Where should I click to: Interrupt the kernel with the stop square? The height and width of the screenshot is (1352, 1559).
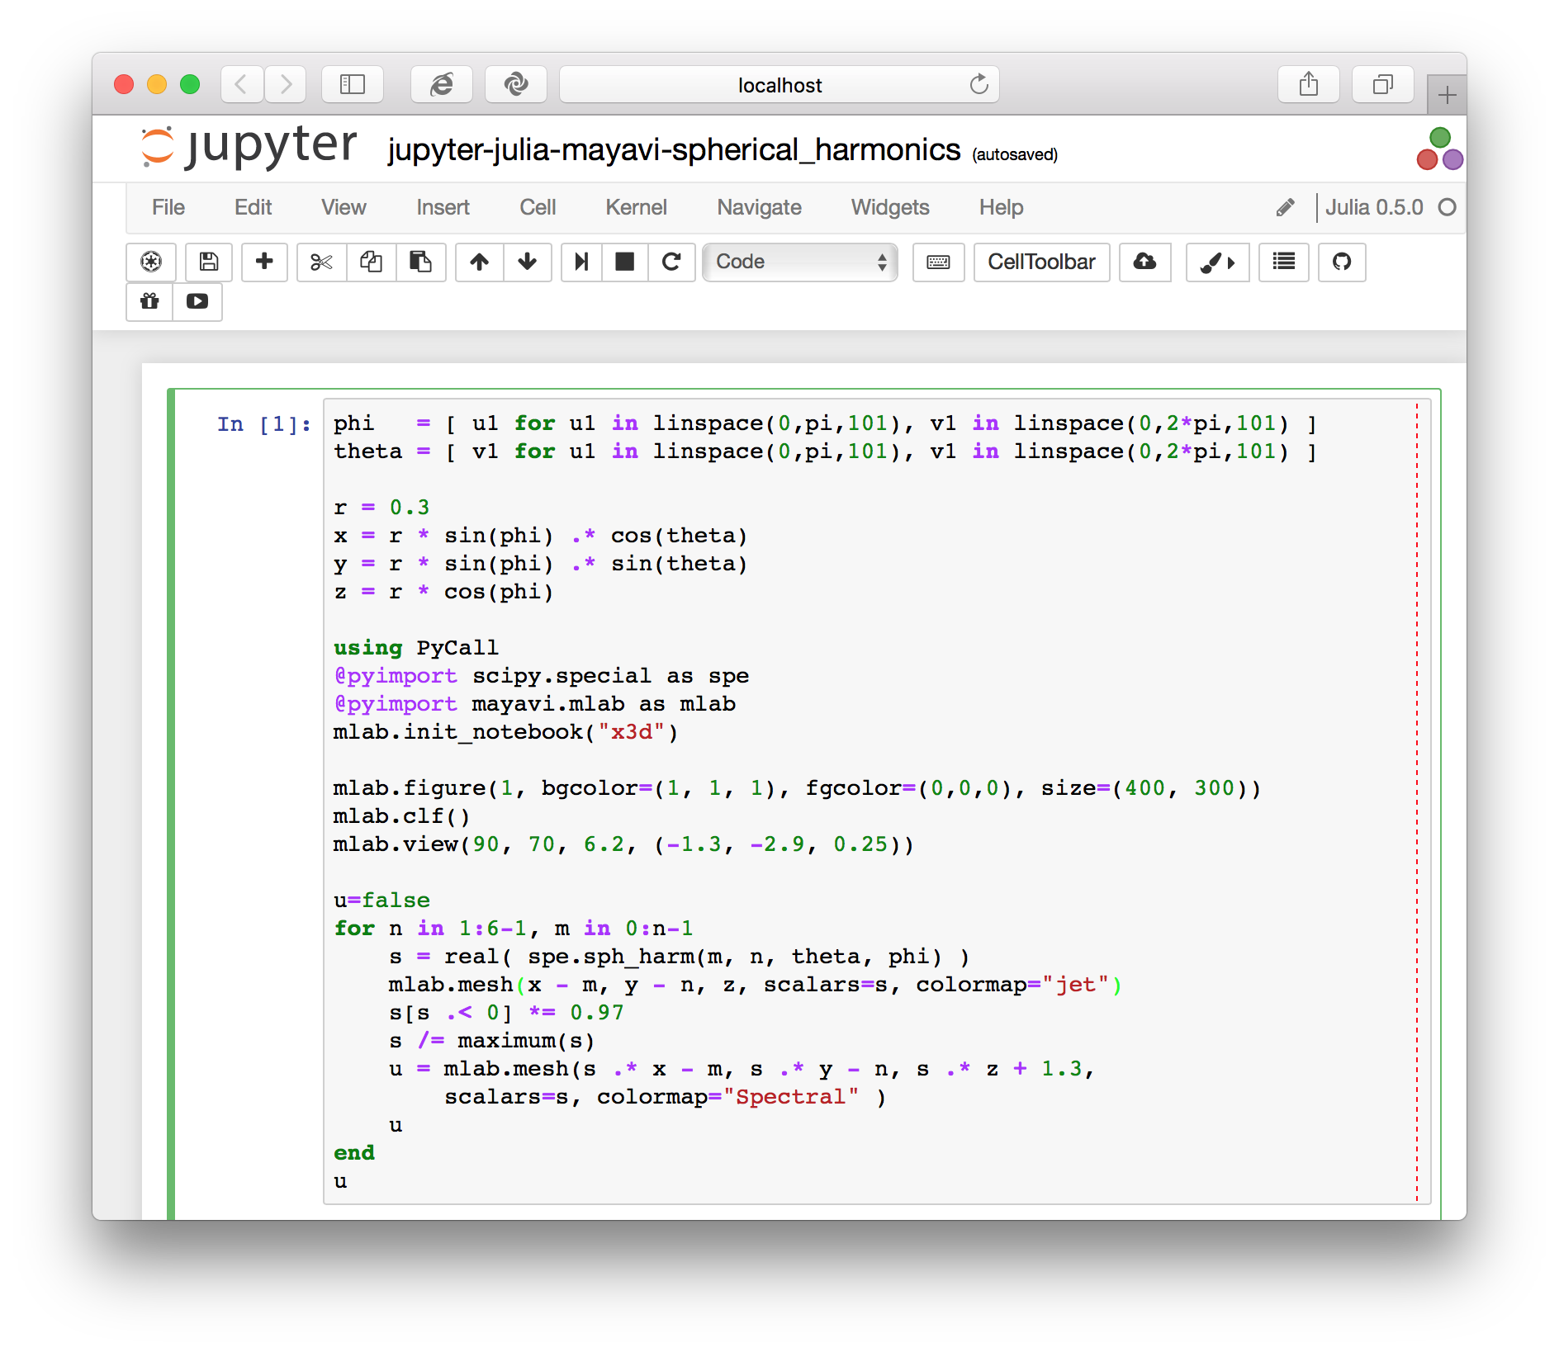(x=625, y=262)
